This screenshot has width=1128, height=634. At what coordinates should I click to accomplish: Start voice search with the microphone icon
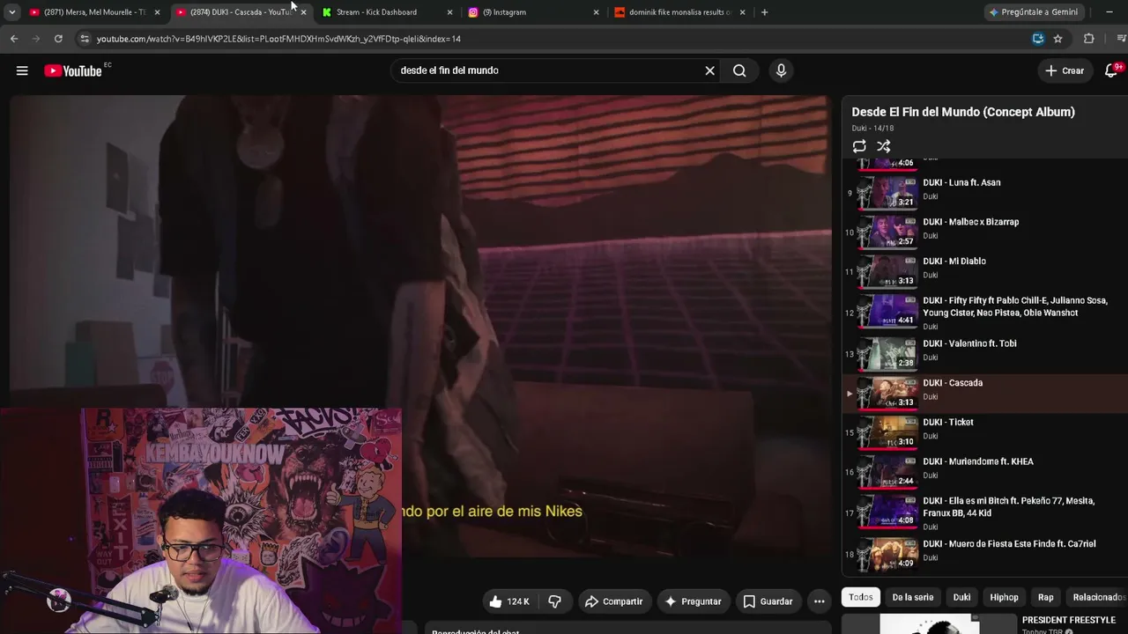pos(781,70)
